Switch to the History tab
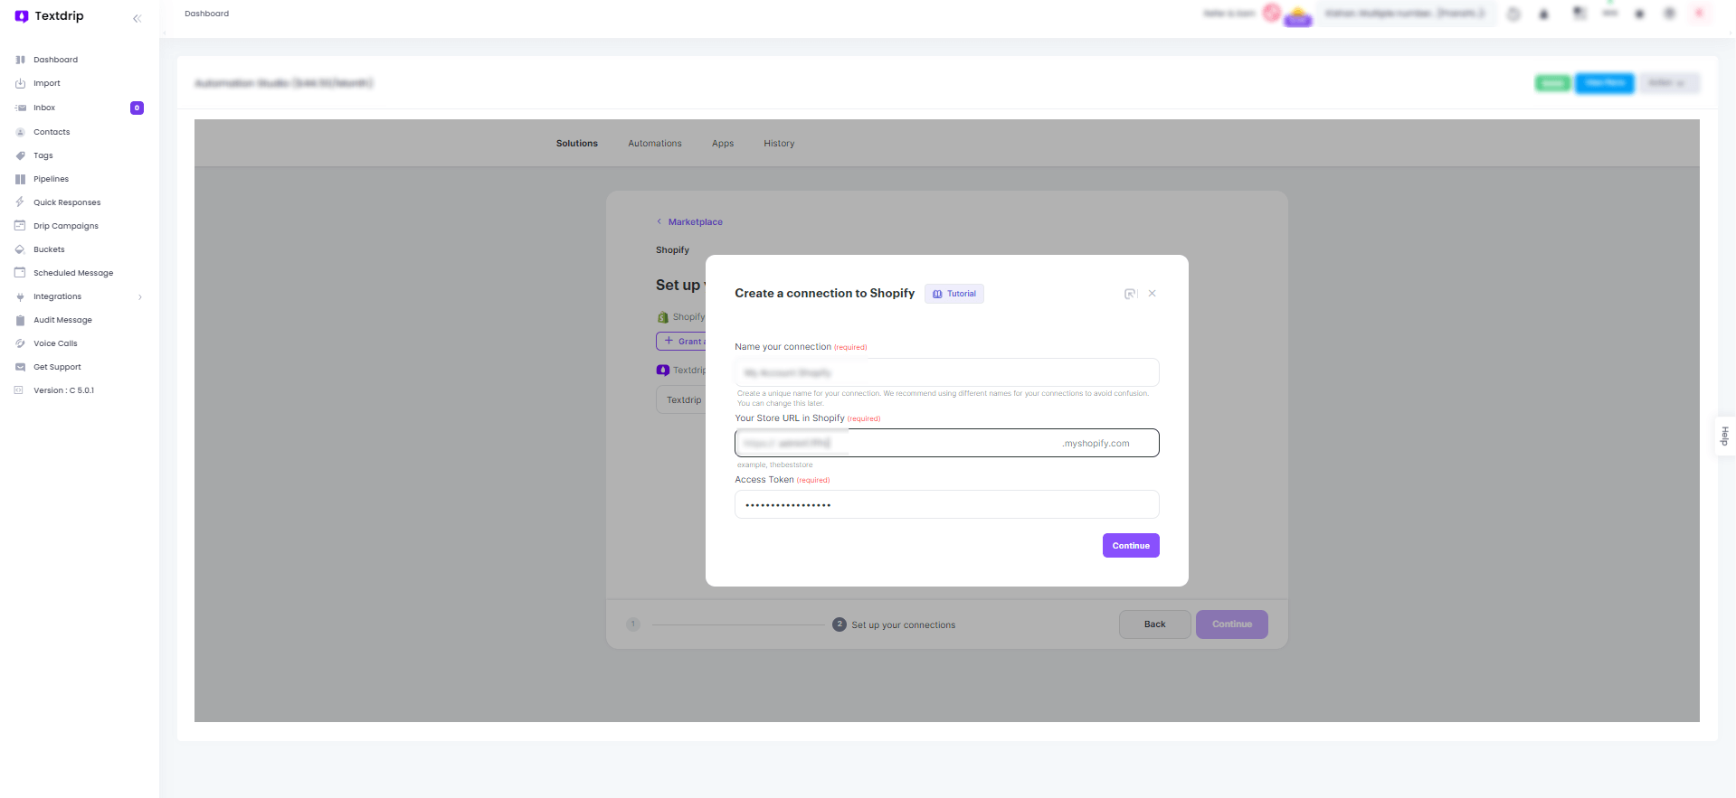Screen dimensions: 1736x798 779,144
